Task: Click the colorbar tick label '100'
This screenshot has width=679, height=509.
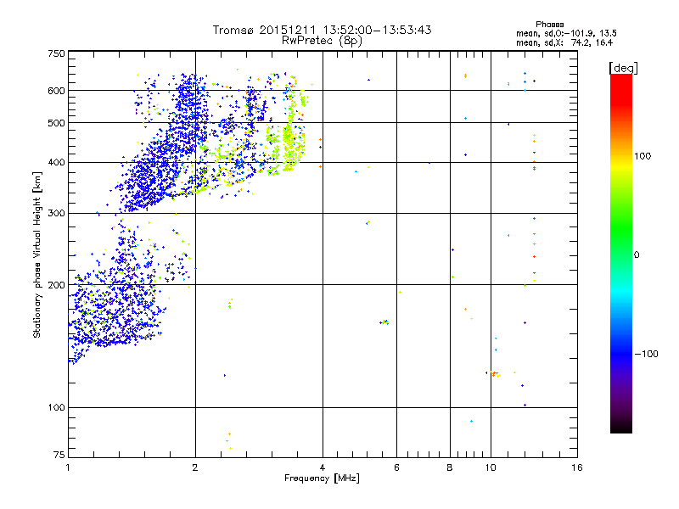Action: point(643,156)
